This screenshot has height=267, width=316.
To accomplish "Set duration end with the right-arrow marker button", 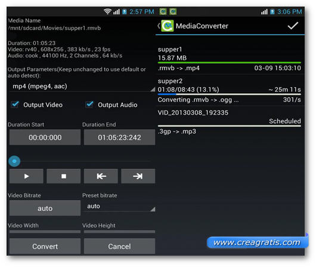I will point(138,176).
